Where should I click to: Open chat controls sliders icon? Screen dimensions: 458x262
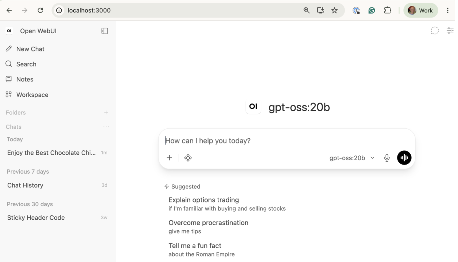pos(450,31)
